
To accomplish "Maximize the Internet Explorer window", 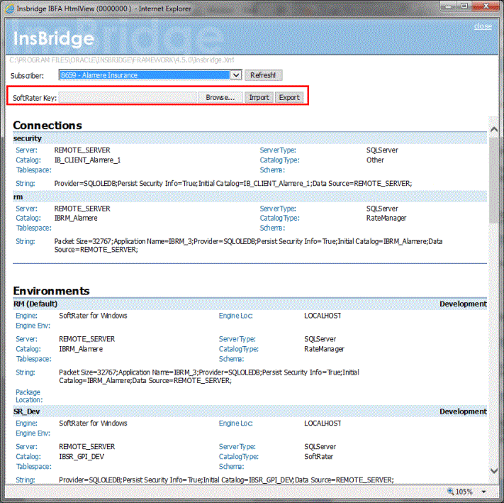I will [x=464, y=6].
